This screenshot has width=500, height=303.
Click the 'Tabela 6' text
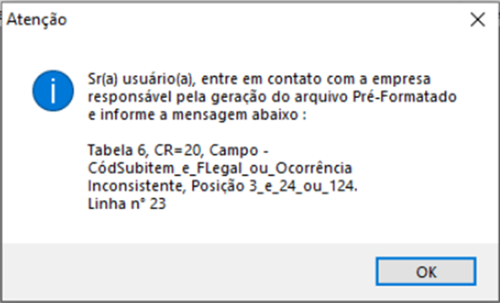[x=118, y=150]
